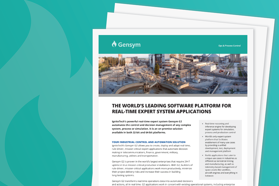Viewport: 279px width, 186px height.
Task: Click paragraph beginning "Gensym G2 transforms real-time"
Action: tap(173, 183)
